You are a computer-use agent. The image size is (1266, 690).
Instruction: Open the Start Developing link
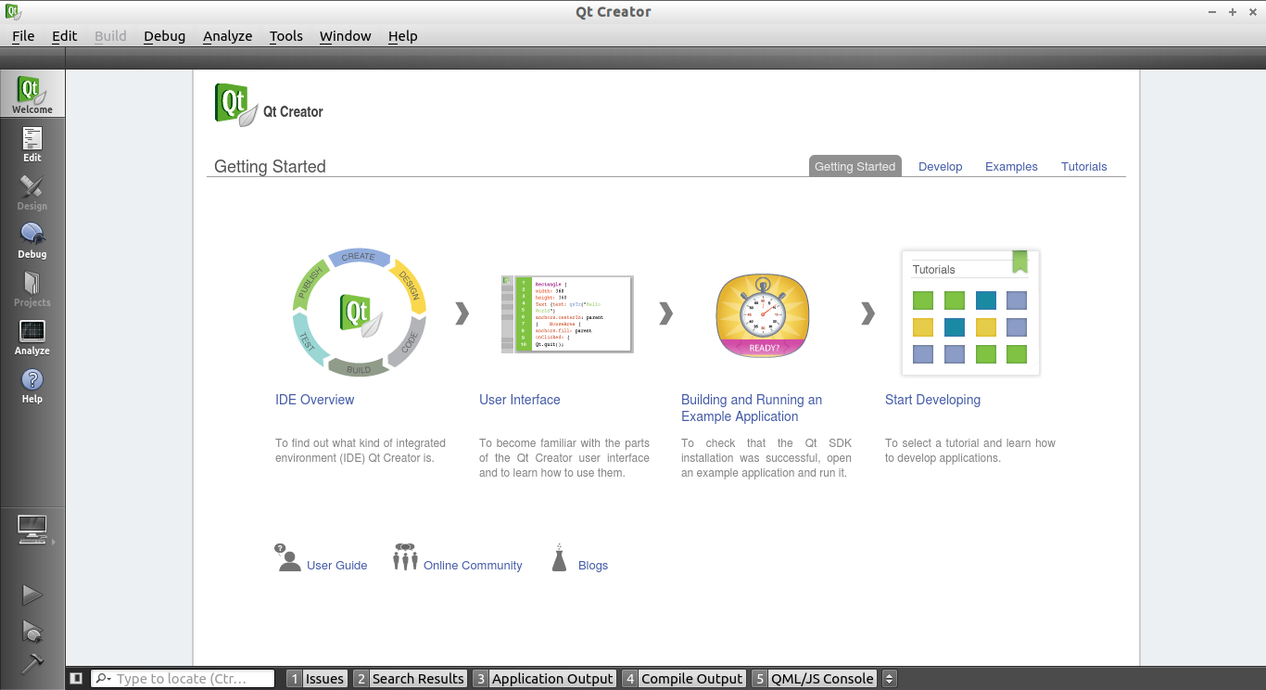click(x=932, y=400)
